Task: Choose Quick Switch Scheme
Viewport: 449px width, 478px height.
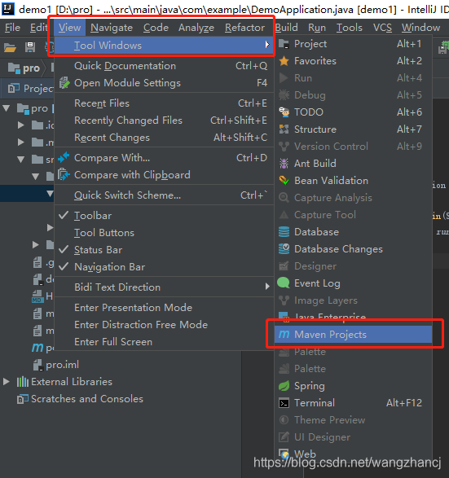Action: tap(164, 195)
